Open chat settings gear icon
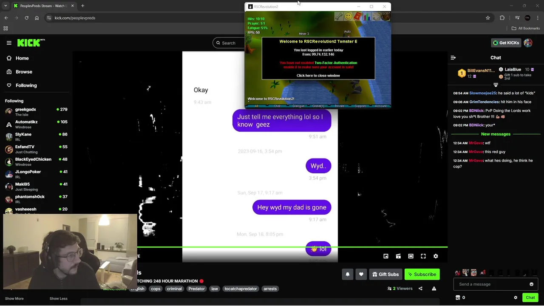Screen dimensions: 544x306 click(516, 297)
